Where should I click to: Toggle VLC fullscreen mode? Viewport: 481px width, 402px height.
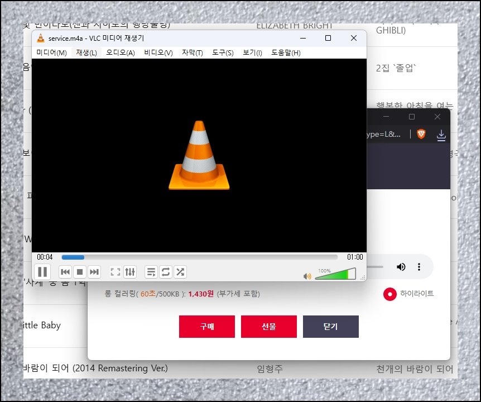coord(116,272)
